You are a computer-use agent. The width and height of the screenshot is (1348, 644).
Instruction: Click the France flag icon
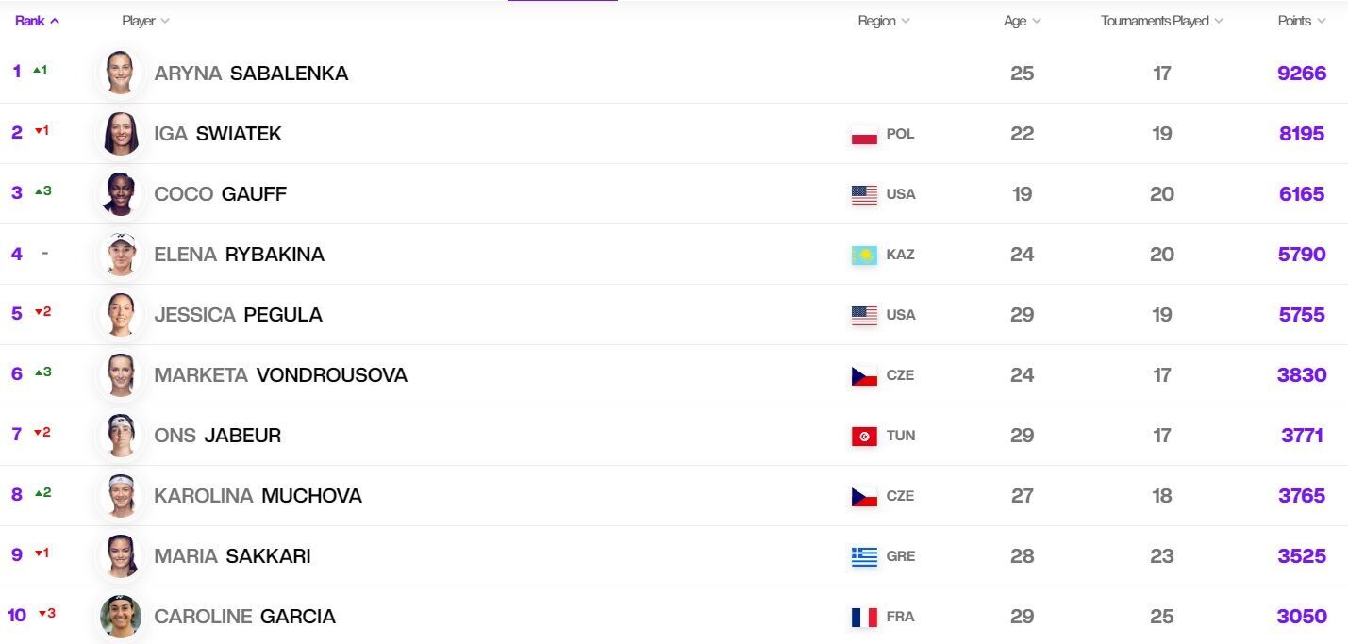(864, 617)
